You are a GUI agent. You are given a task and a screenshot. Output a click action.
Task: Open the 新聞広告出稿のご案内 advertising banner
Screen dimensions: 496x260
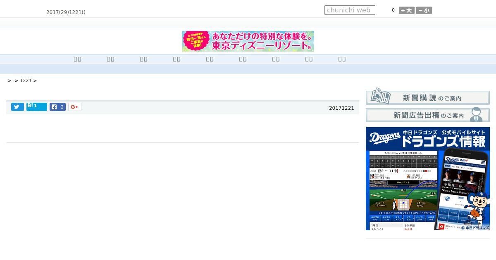428,115
